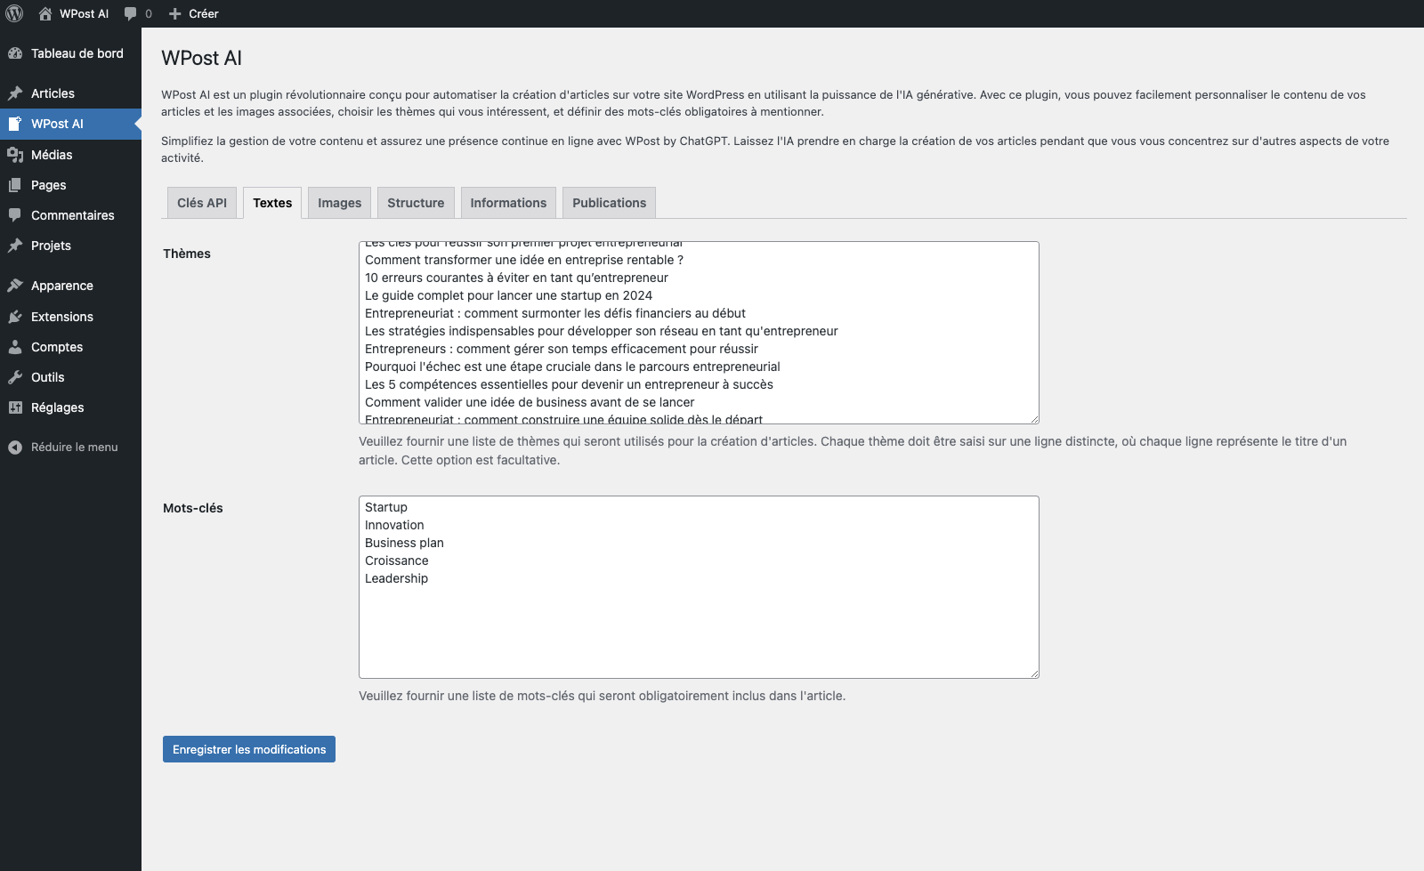Click line 'Le guide complet pour lancer une startup en 2024'
Image resolution: width=1424 pixels, height=871 pixels.
508,295
